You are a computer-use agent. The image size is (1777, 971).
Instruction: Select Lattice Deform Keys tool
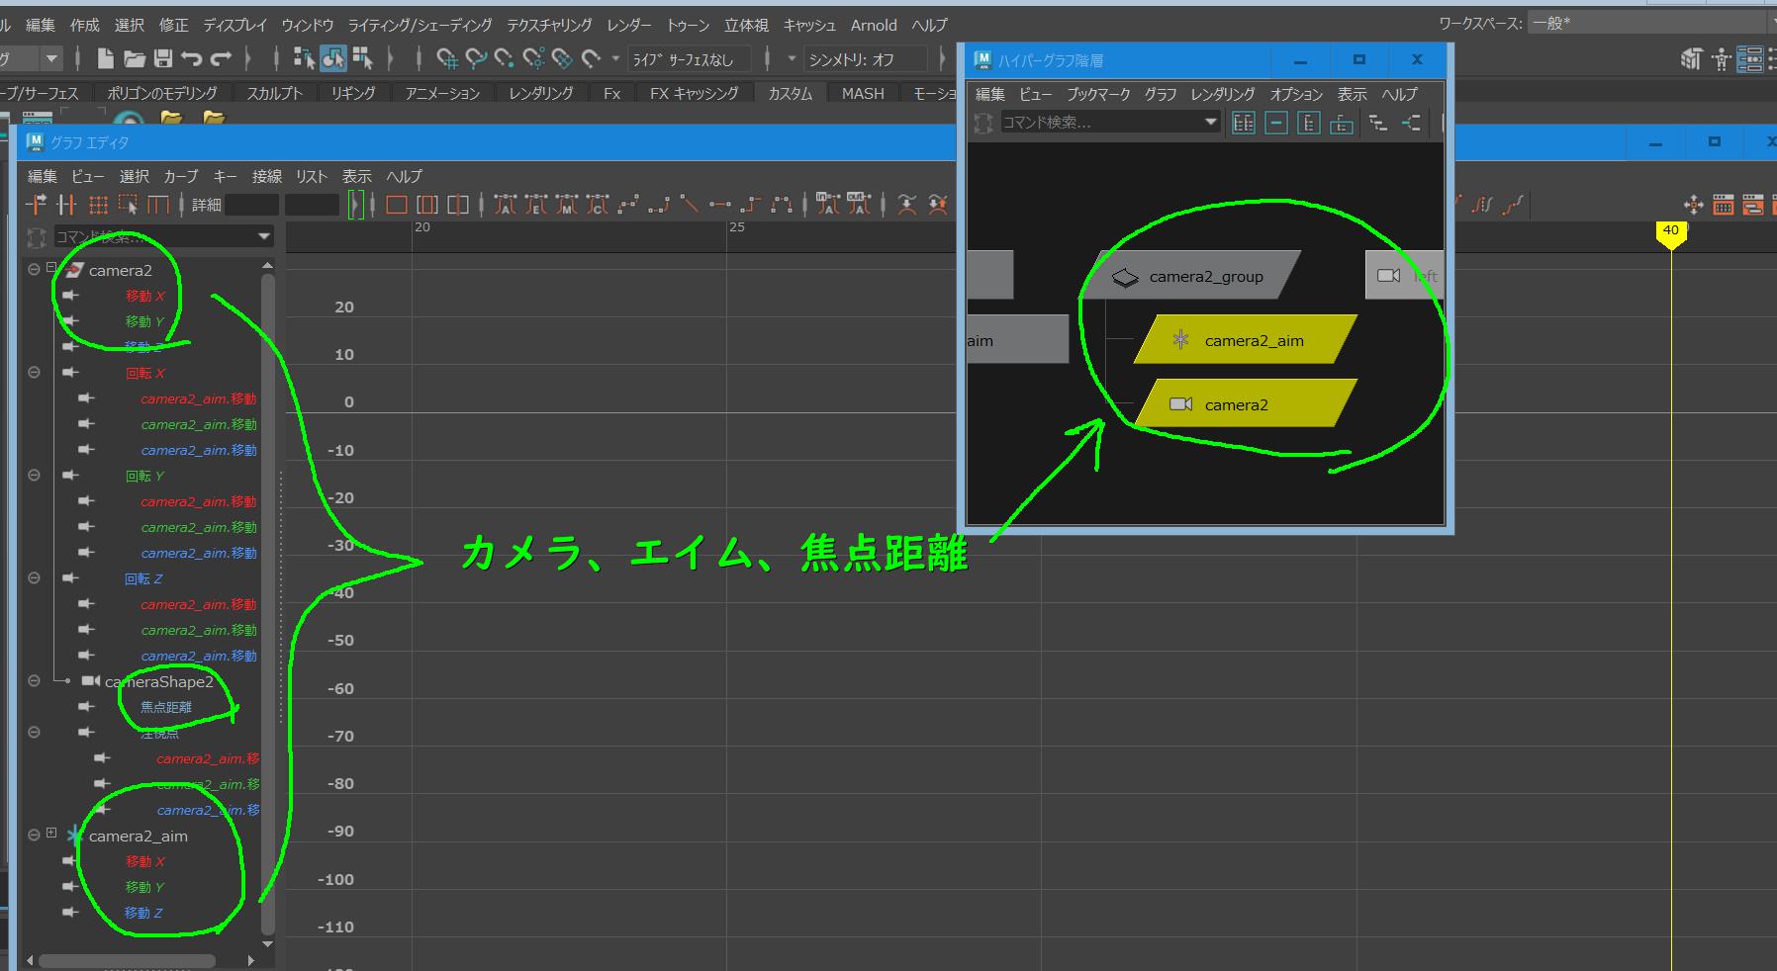[x=97, y=205]
